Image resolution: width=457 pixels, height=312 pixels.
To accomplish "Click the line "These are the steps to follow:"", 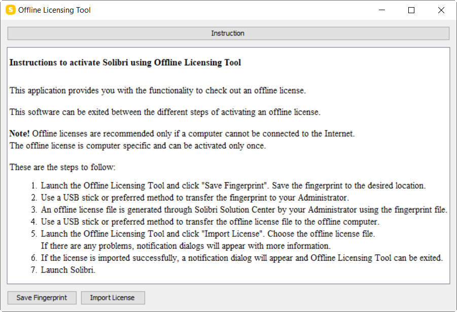I will (62, 167).
